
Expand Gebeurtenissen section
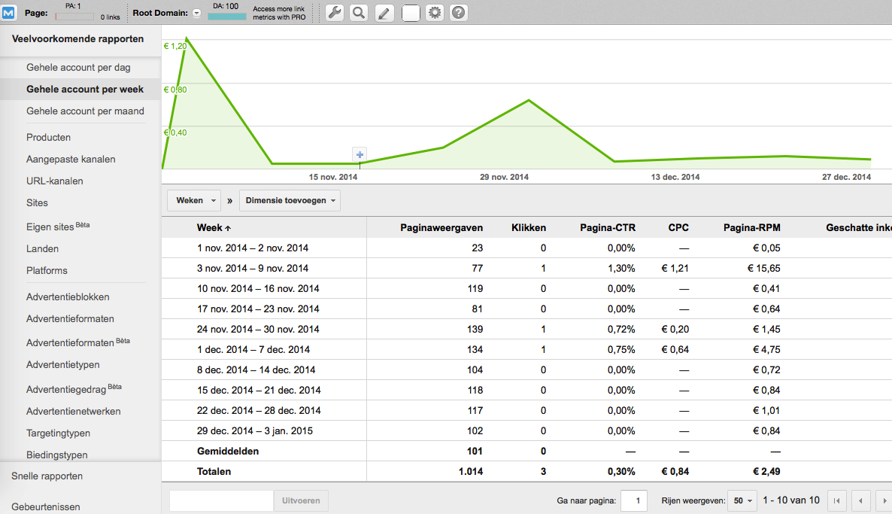tap(46, 506)
